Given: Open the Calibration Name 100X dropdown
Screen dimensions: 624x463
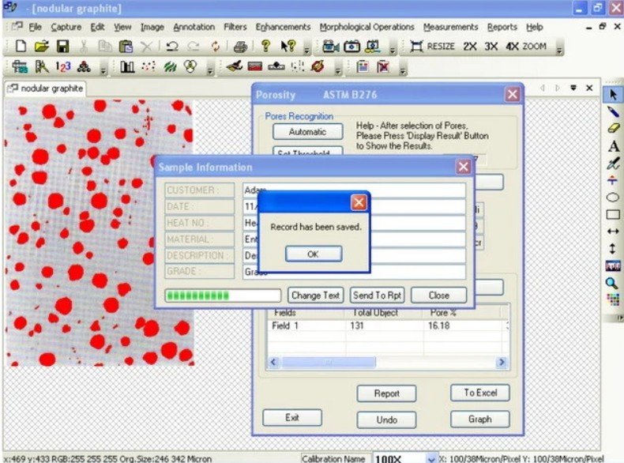Looking at the screenshot, I should pos(431,458).
